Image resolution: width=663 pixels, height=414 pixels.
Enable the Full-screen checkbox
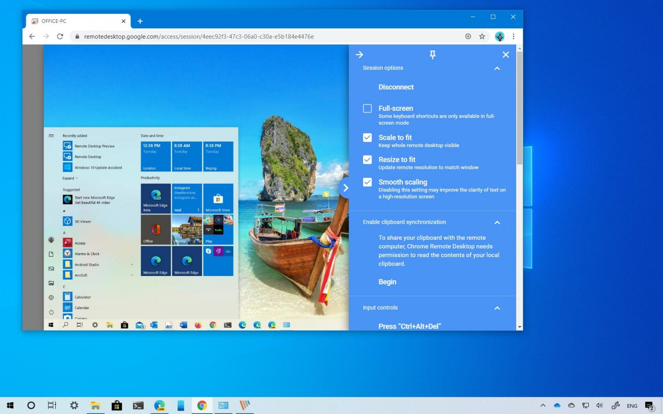tap(367, 108)
